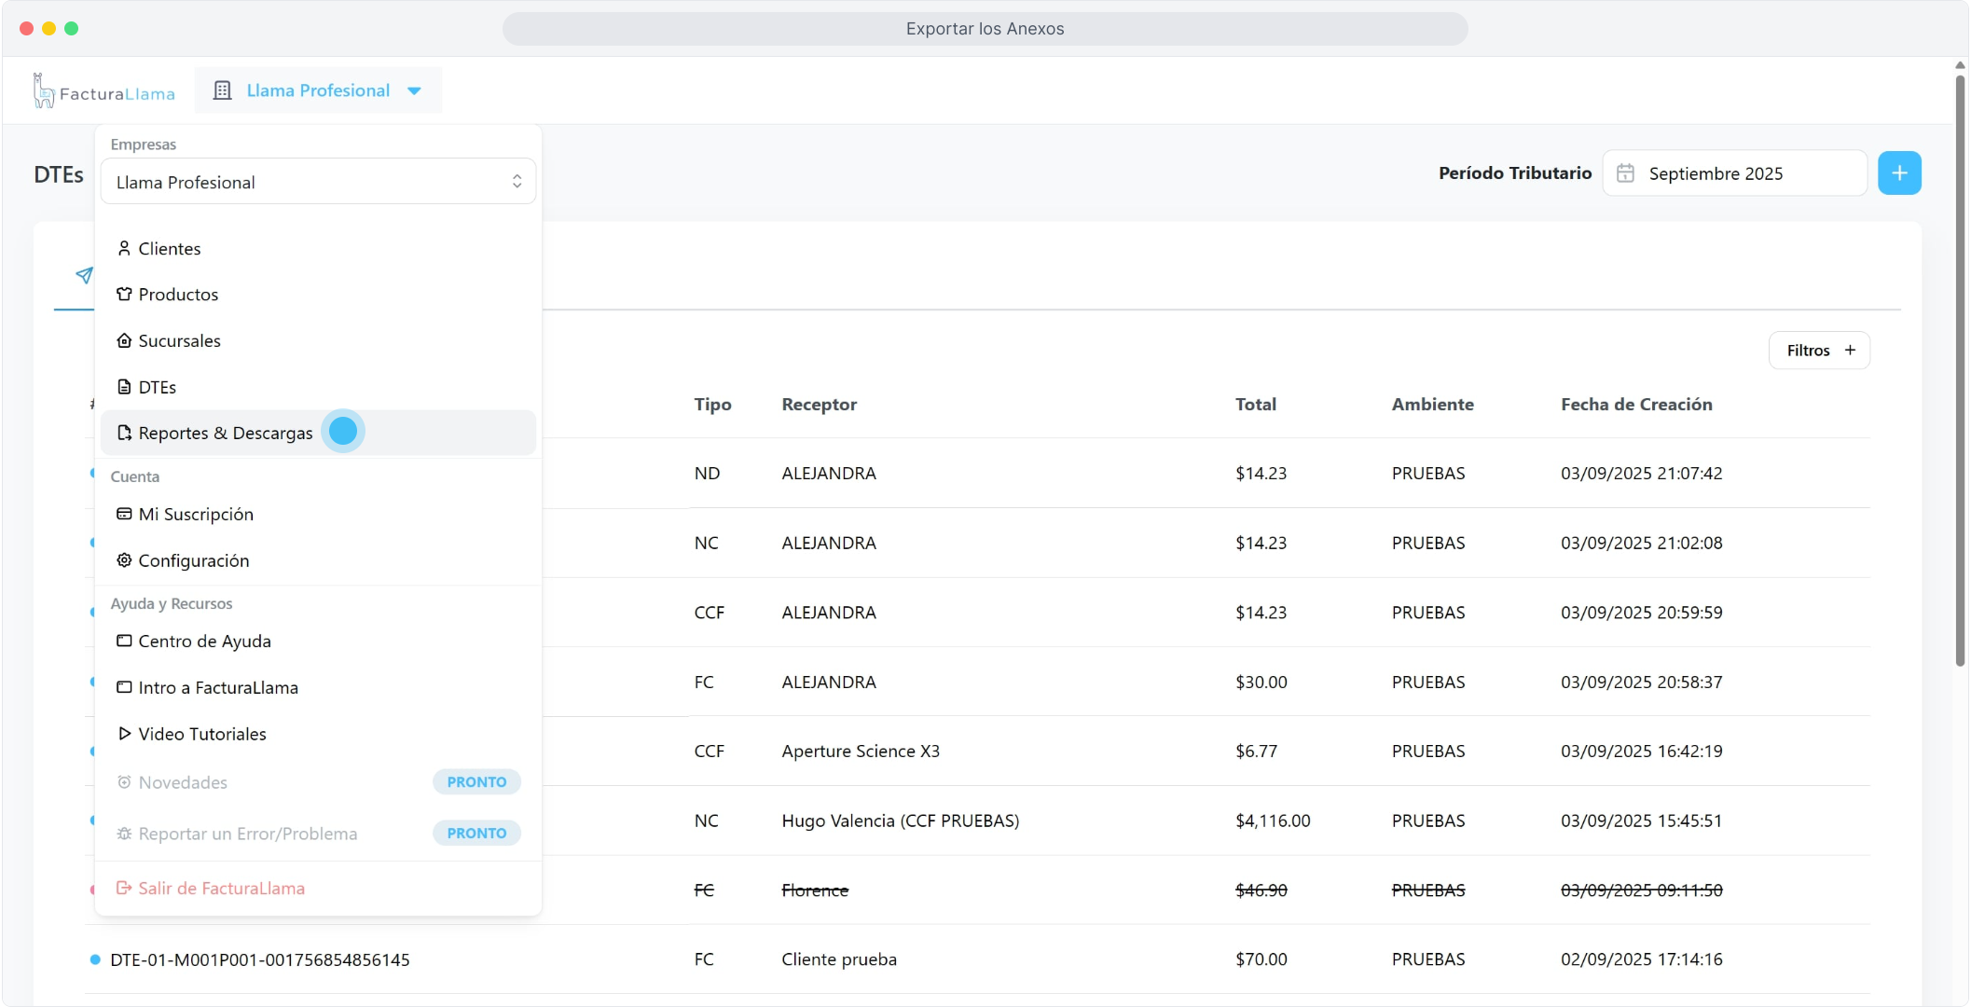
Task: Click the paper plane tab icon
Action: [x=84, y=275]
